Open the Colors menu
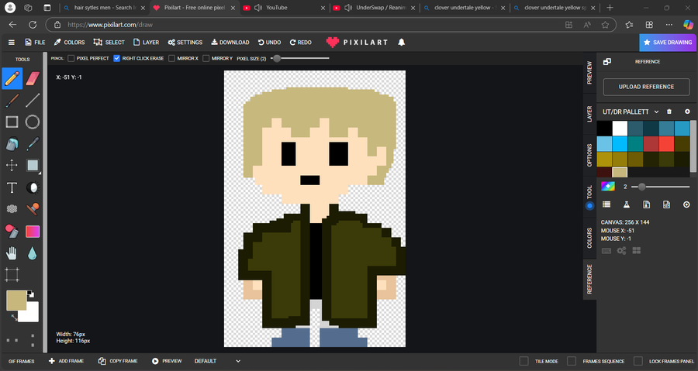 coord(70,42)
